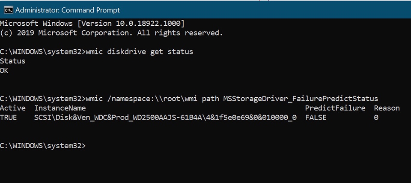Click the 2019 Microsoft Corporation copyright line
The width and height of the screenshot is (411, 183).
point(111,33)
